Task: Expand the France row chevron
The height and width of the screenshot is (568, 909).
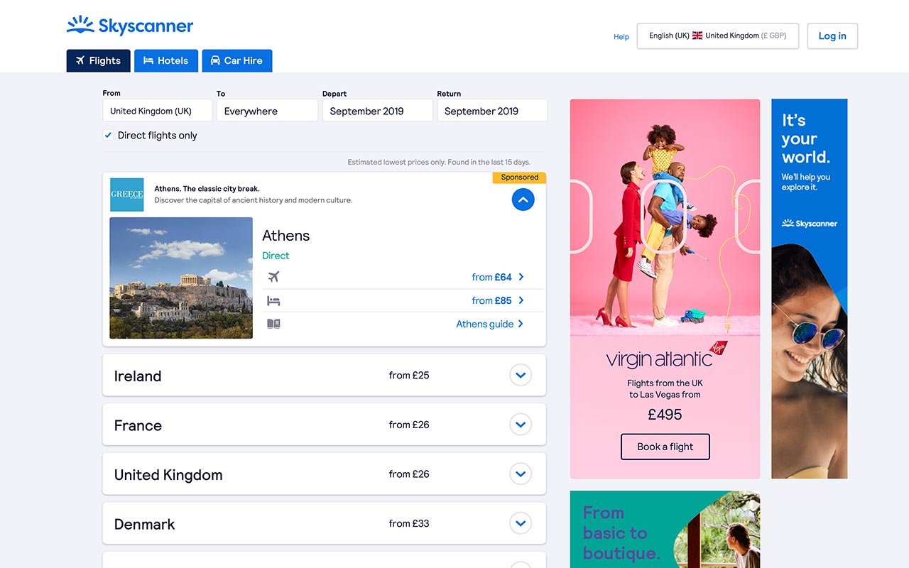Action: (x=521, y=425)
